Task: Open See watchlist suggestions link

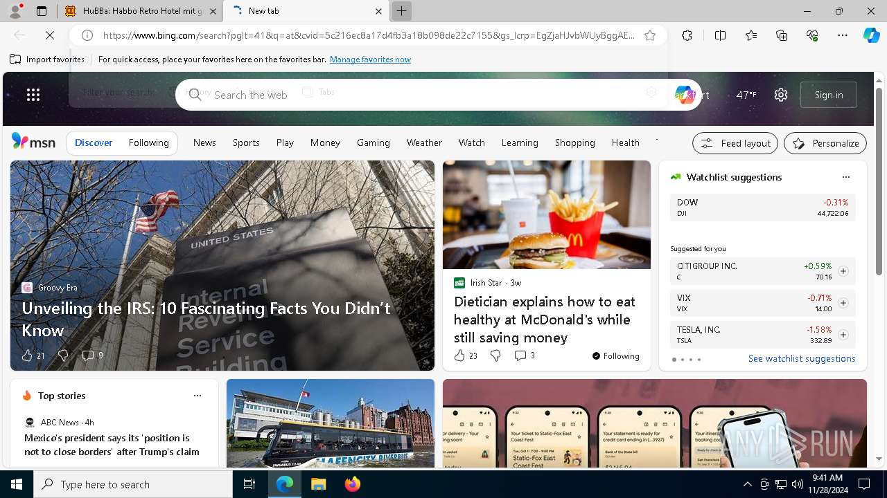Action: tap(802, 358)
